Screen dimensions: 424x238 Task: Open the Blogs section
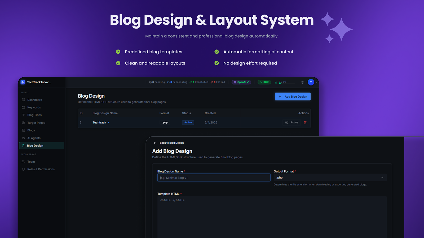[x=31, y=130]
